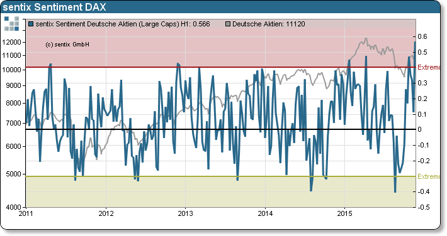Click the 2013 x-axis label

click(185, 213)
